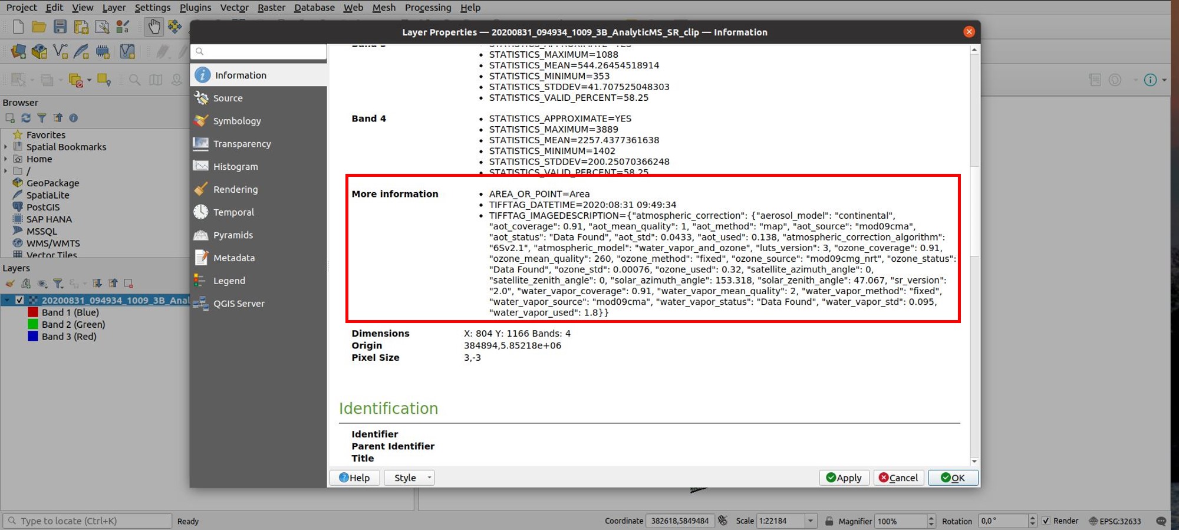Click the Coordinate input field
The image size is (1179, 530).
680,521
